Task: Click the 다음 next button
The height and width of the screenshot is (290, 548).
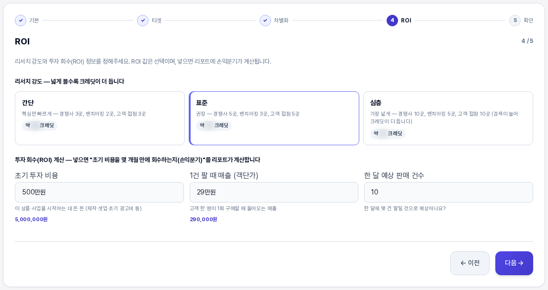Action: point(514,263)
